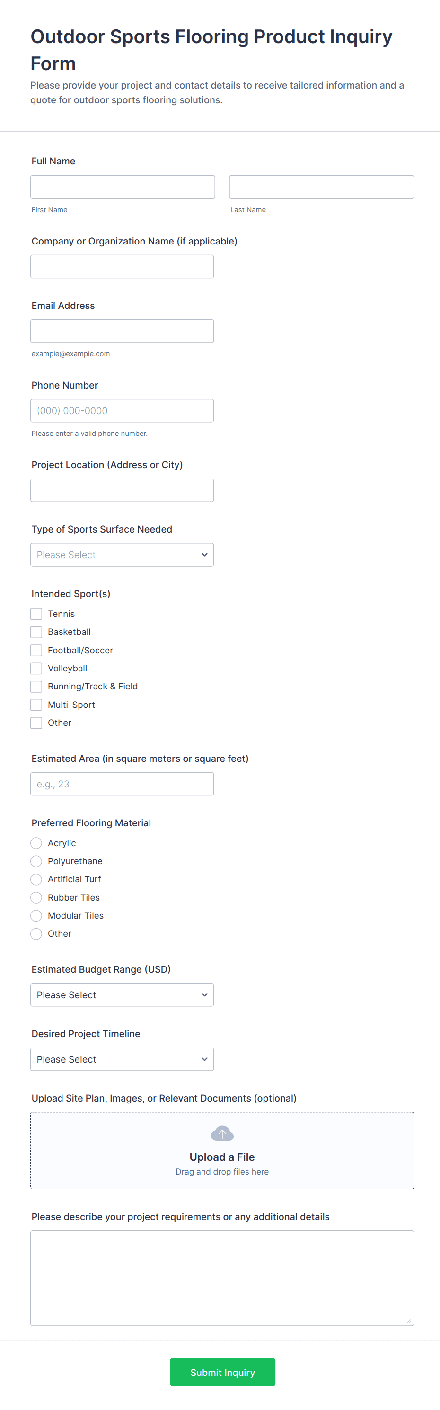This screenshot has height=1410, width=440.
Task: Click the cloud upload icon
Action: [x=222, y=1133]
